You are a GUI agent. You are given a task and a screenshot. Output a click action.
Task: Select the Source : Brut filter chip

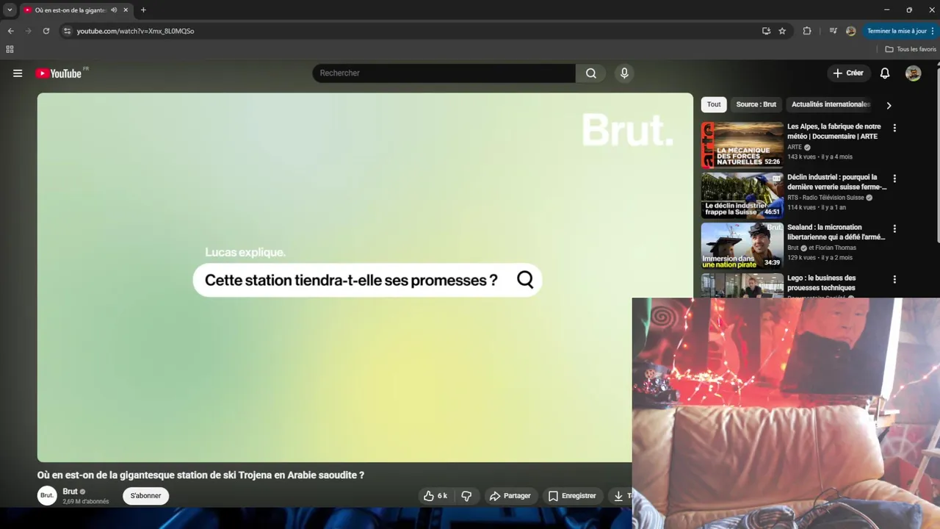pyautogui.click(x=756, y=104)
